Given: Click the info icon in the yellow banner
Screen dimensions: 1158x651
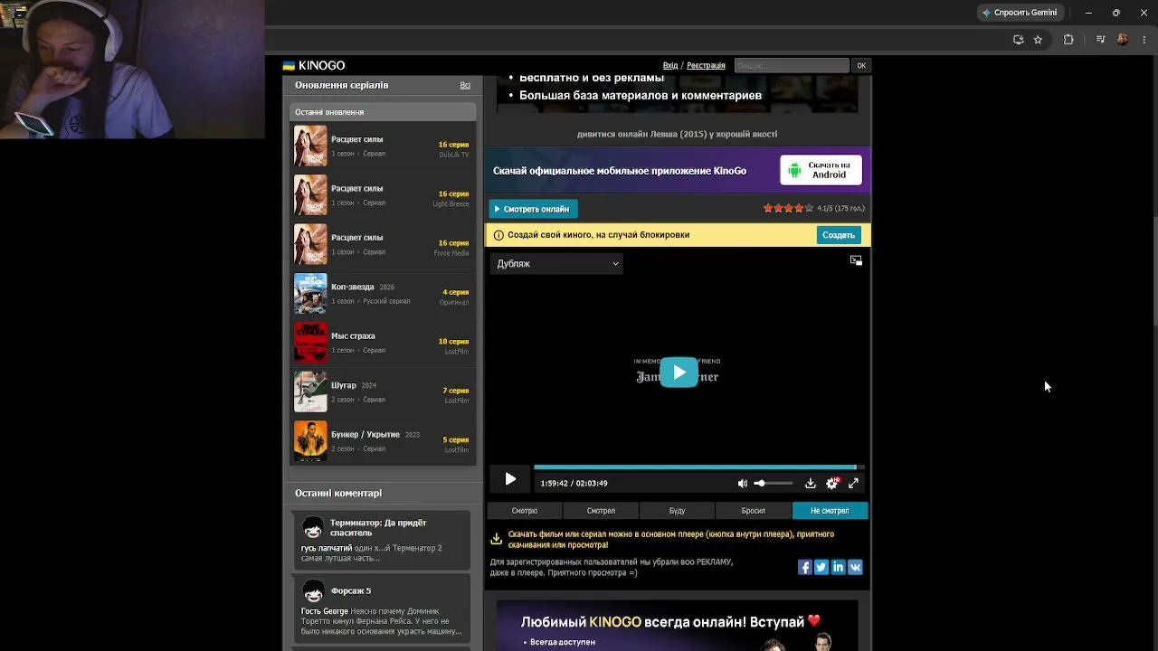Looking at the screenshot, I should (498, 235).
